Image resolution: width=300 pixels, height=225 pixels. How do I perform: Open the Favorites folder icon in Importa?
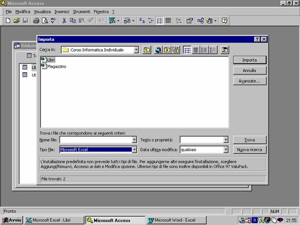click(167, 50)
